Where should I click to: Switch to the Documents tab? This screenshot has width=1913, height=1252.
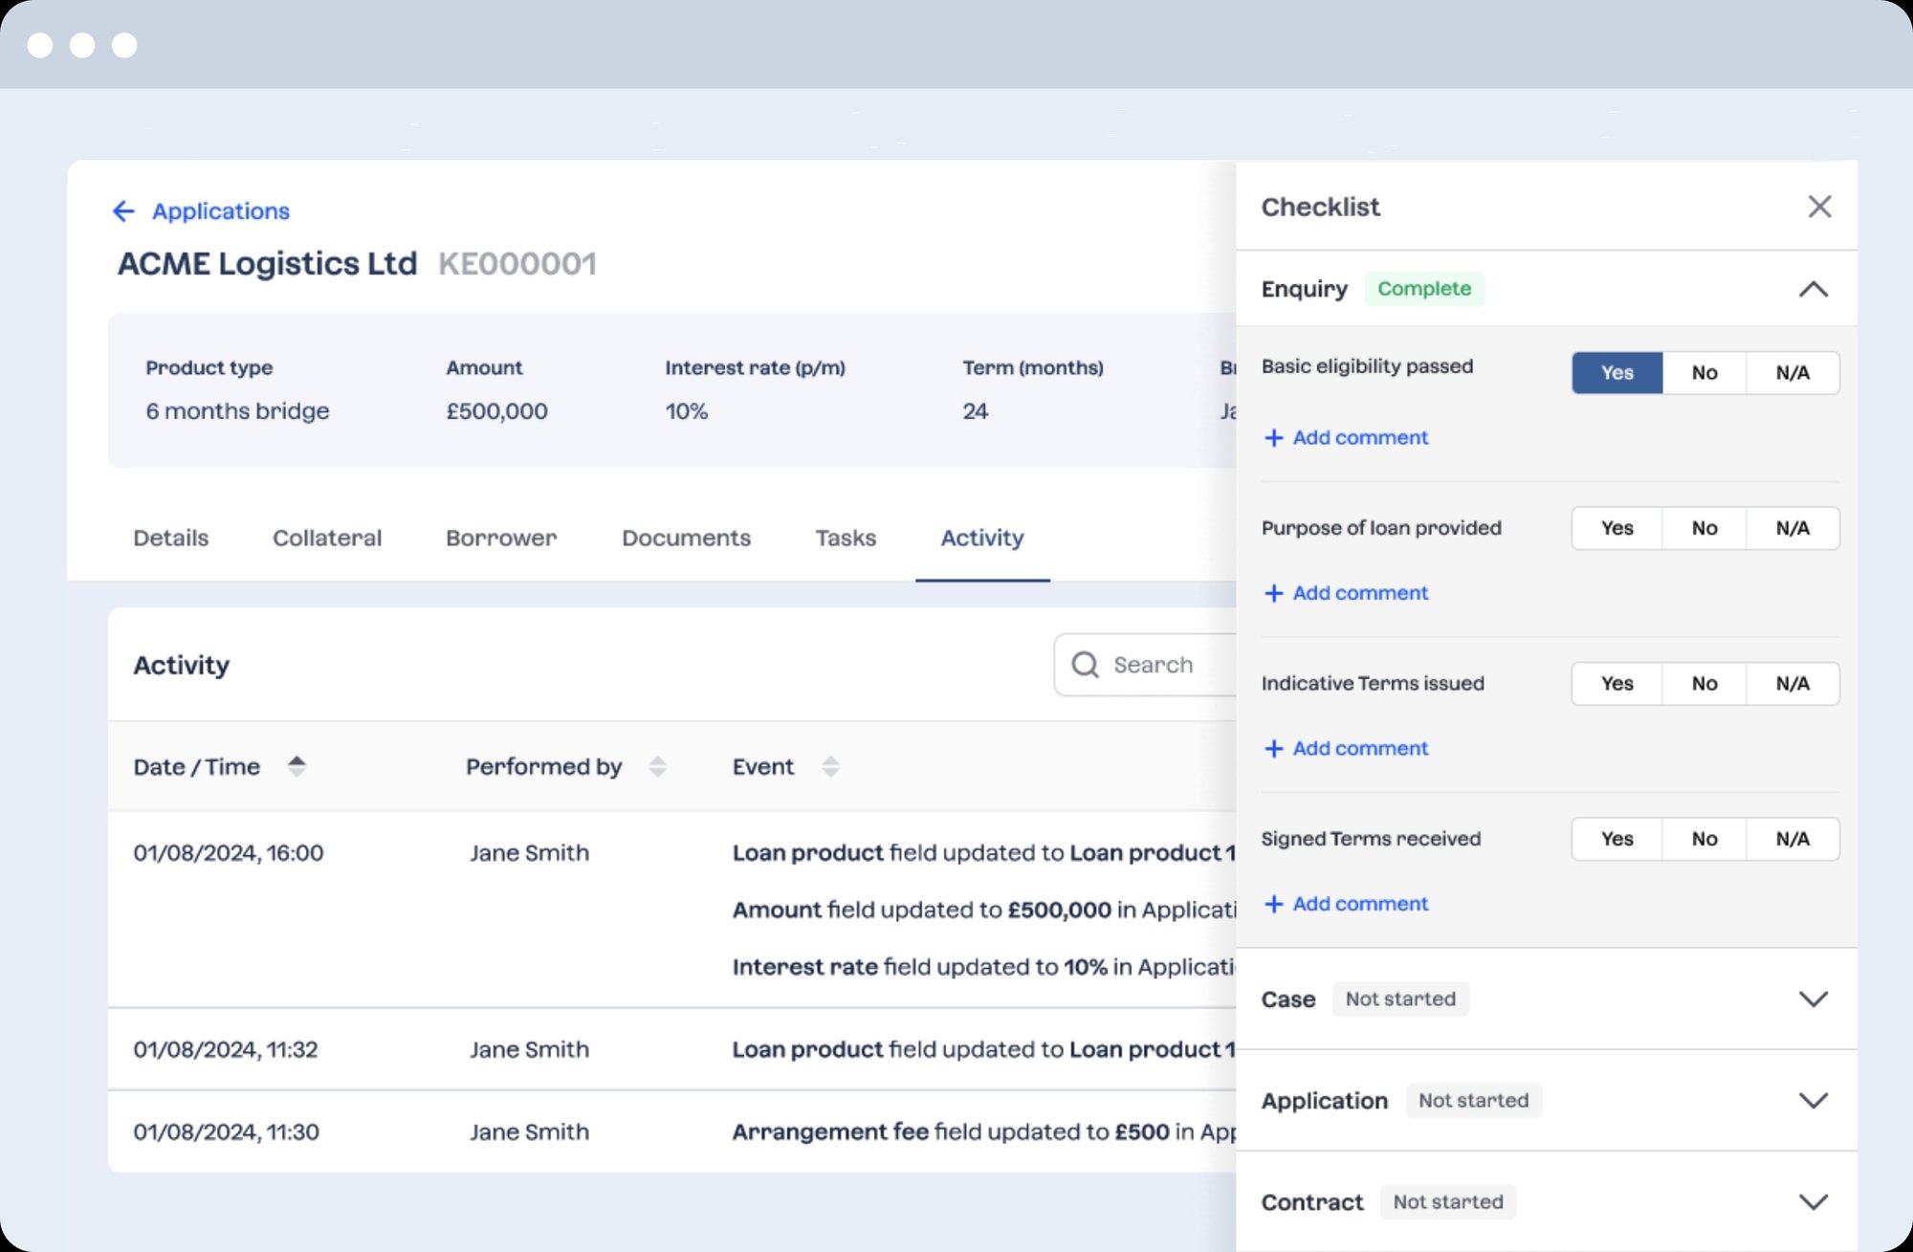(686, 538)
